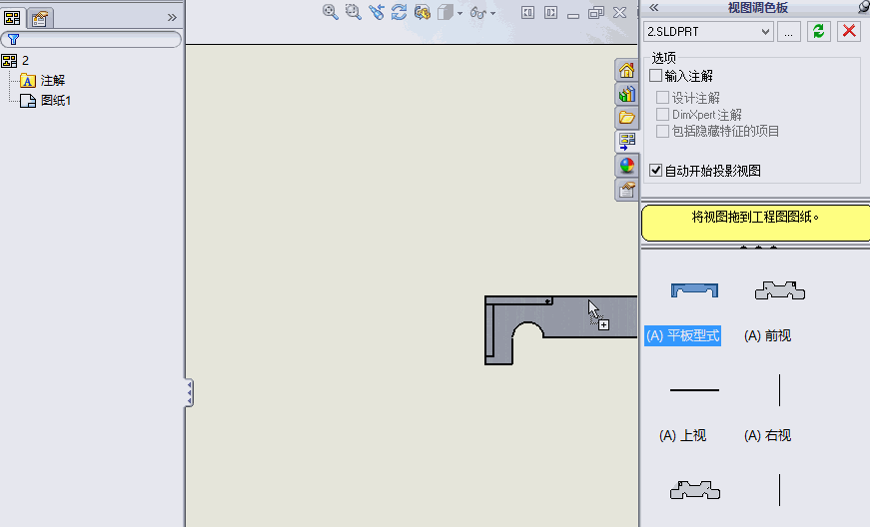
Task: Select the (A) 上视 top view thumbnail
Action: [x=694, y=390]
